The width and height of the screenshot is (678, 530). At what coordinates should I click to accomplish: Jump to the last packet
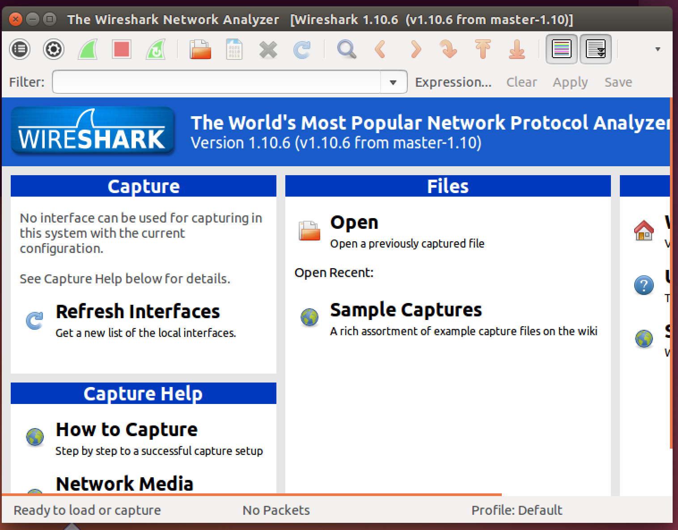coord(517,49)
